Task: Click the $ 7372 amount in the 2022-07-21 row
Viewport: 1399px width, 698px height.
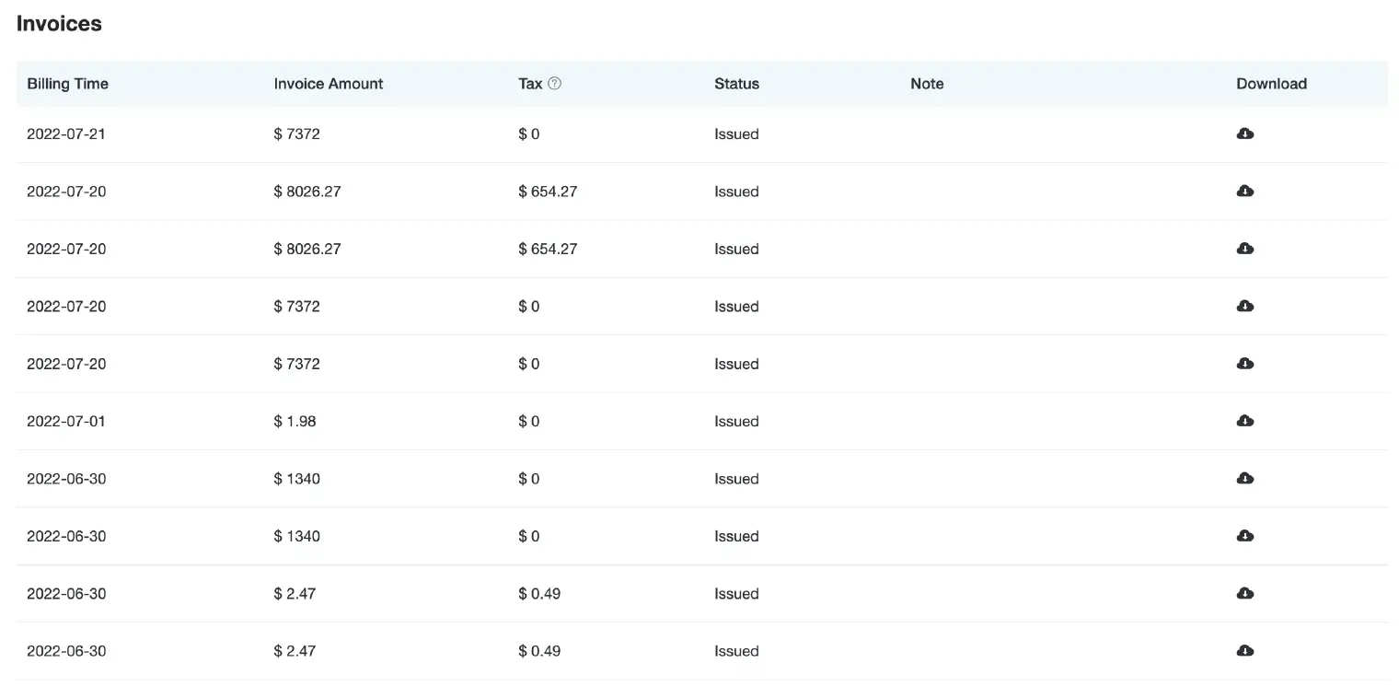Action: 296,134
